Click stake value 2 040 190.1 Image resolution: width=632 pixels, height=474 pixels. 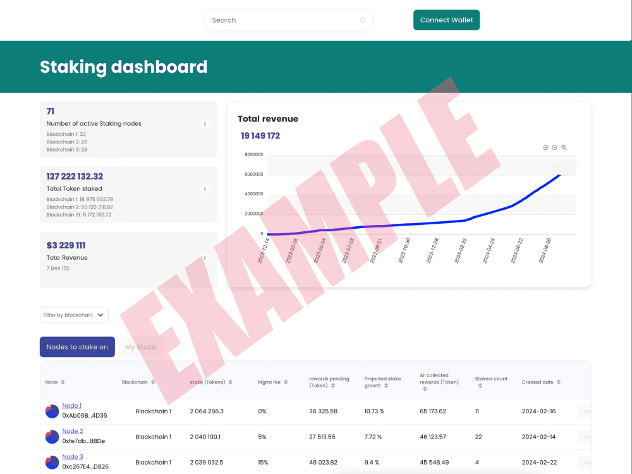point(205,437)
